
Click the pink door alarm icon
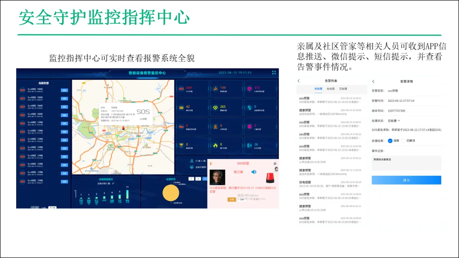click(249, 126)
